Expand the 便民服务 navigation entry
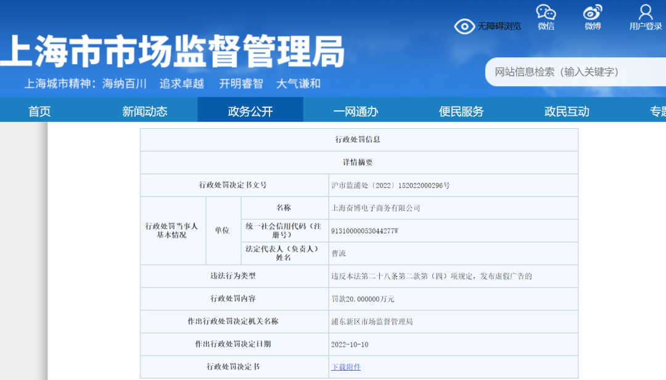666x380 pixels. [461, 110]
